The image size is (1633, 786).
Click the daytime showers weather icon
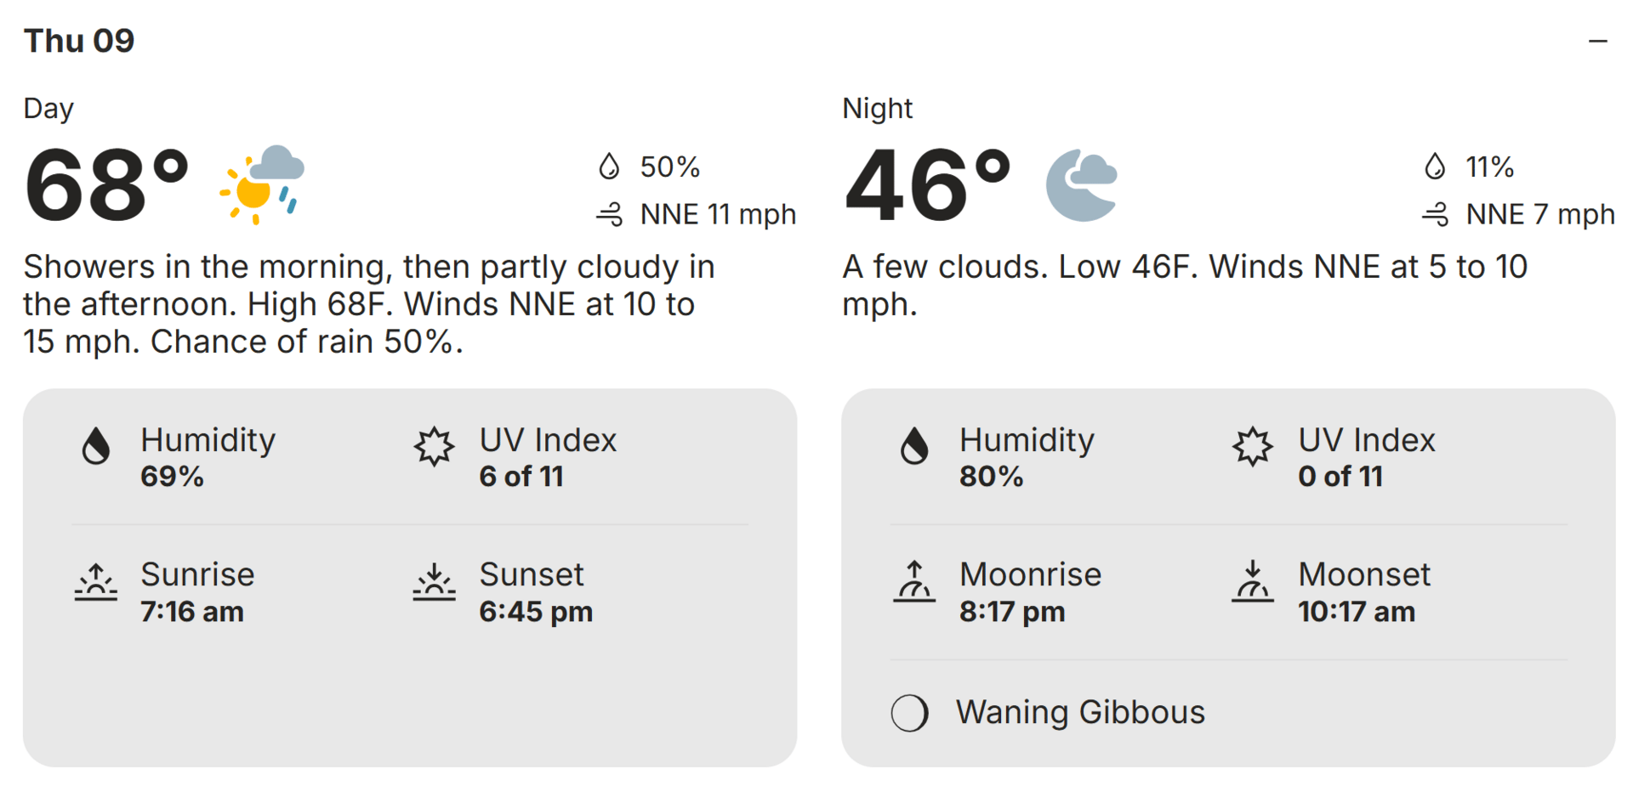coord(262,184)
